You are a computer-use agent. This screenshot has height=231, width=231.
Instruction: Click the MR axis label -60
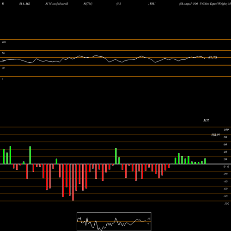click(225, 189)
